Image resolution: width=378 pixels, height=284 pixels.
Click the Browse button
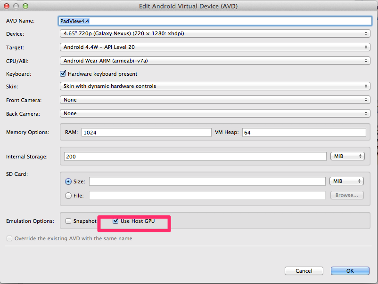[x=347, y=195]
